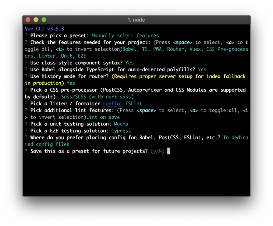Click 'Yes' after class-style component syntax

[x=129, y=63]
